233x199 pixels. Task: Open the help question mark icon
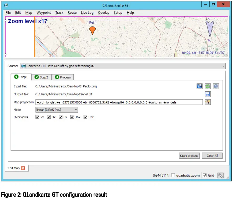(216, 86)
